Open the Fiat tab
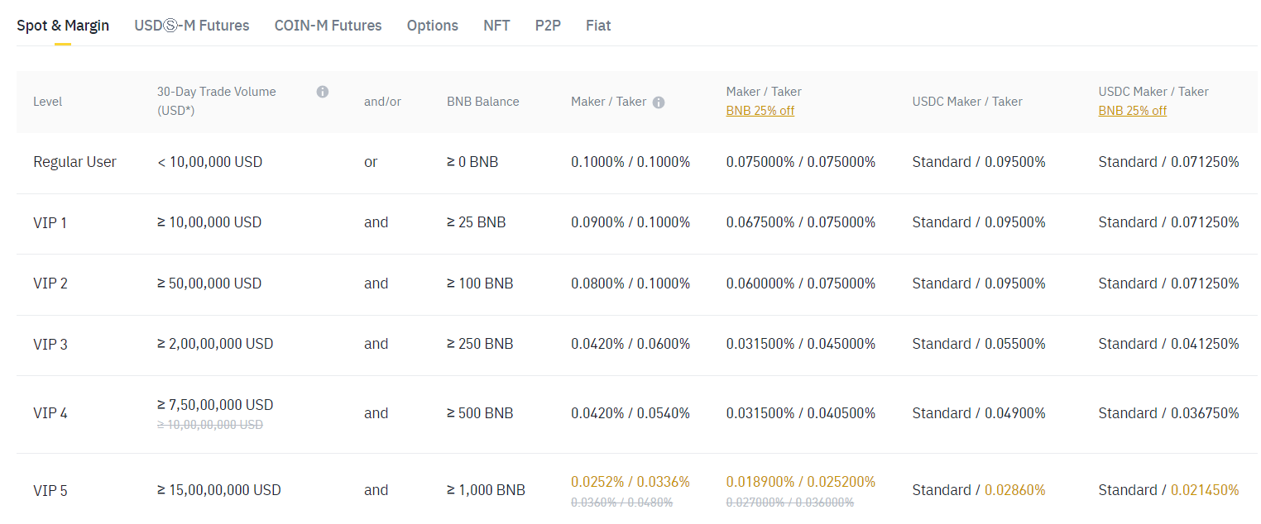Screen dimensions: 1261x524 (x=598, y=26)
